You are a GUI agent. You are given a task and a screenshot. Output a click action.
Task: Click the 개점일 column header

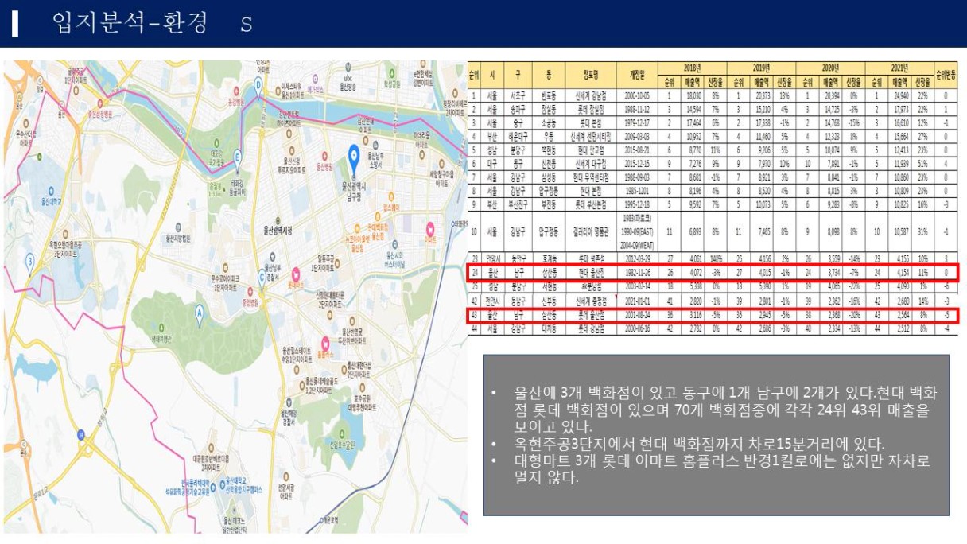638,74
